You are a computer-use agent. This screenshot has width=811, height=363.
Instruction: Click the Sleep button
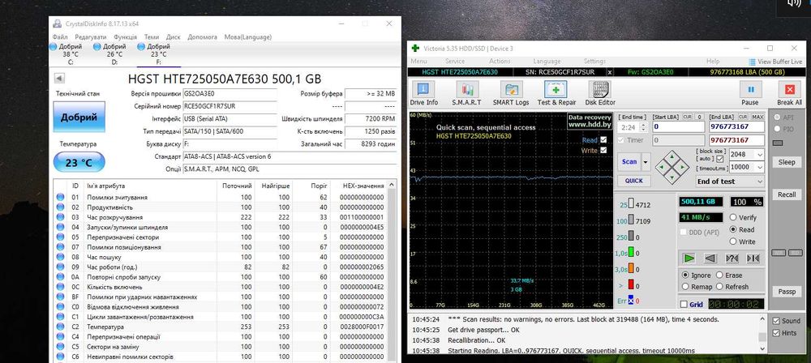click(787, 162)
